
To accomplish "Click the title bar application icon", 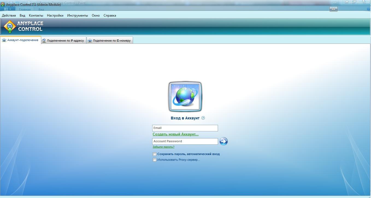I will point(2,4).
